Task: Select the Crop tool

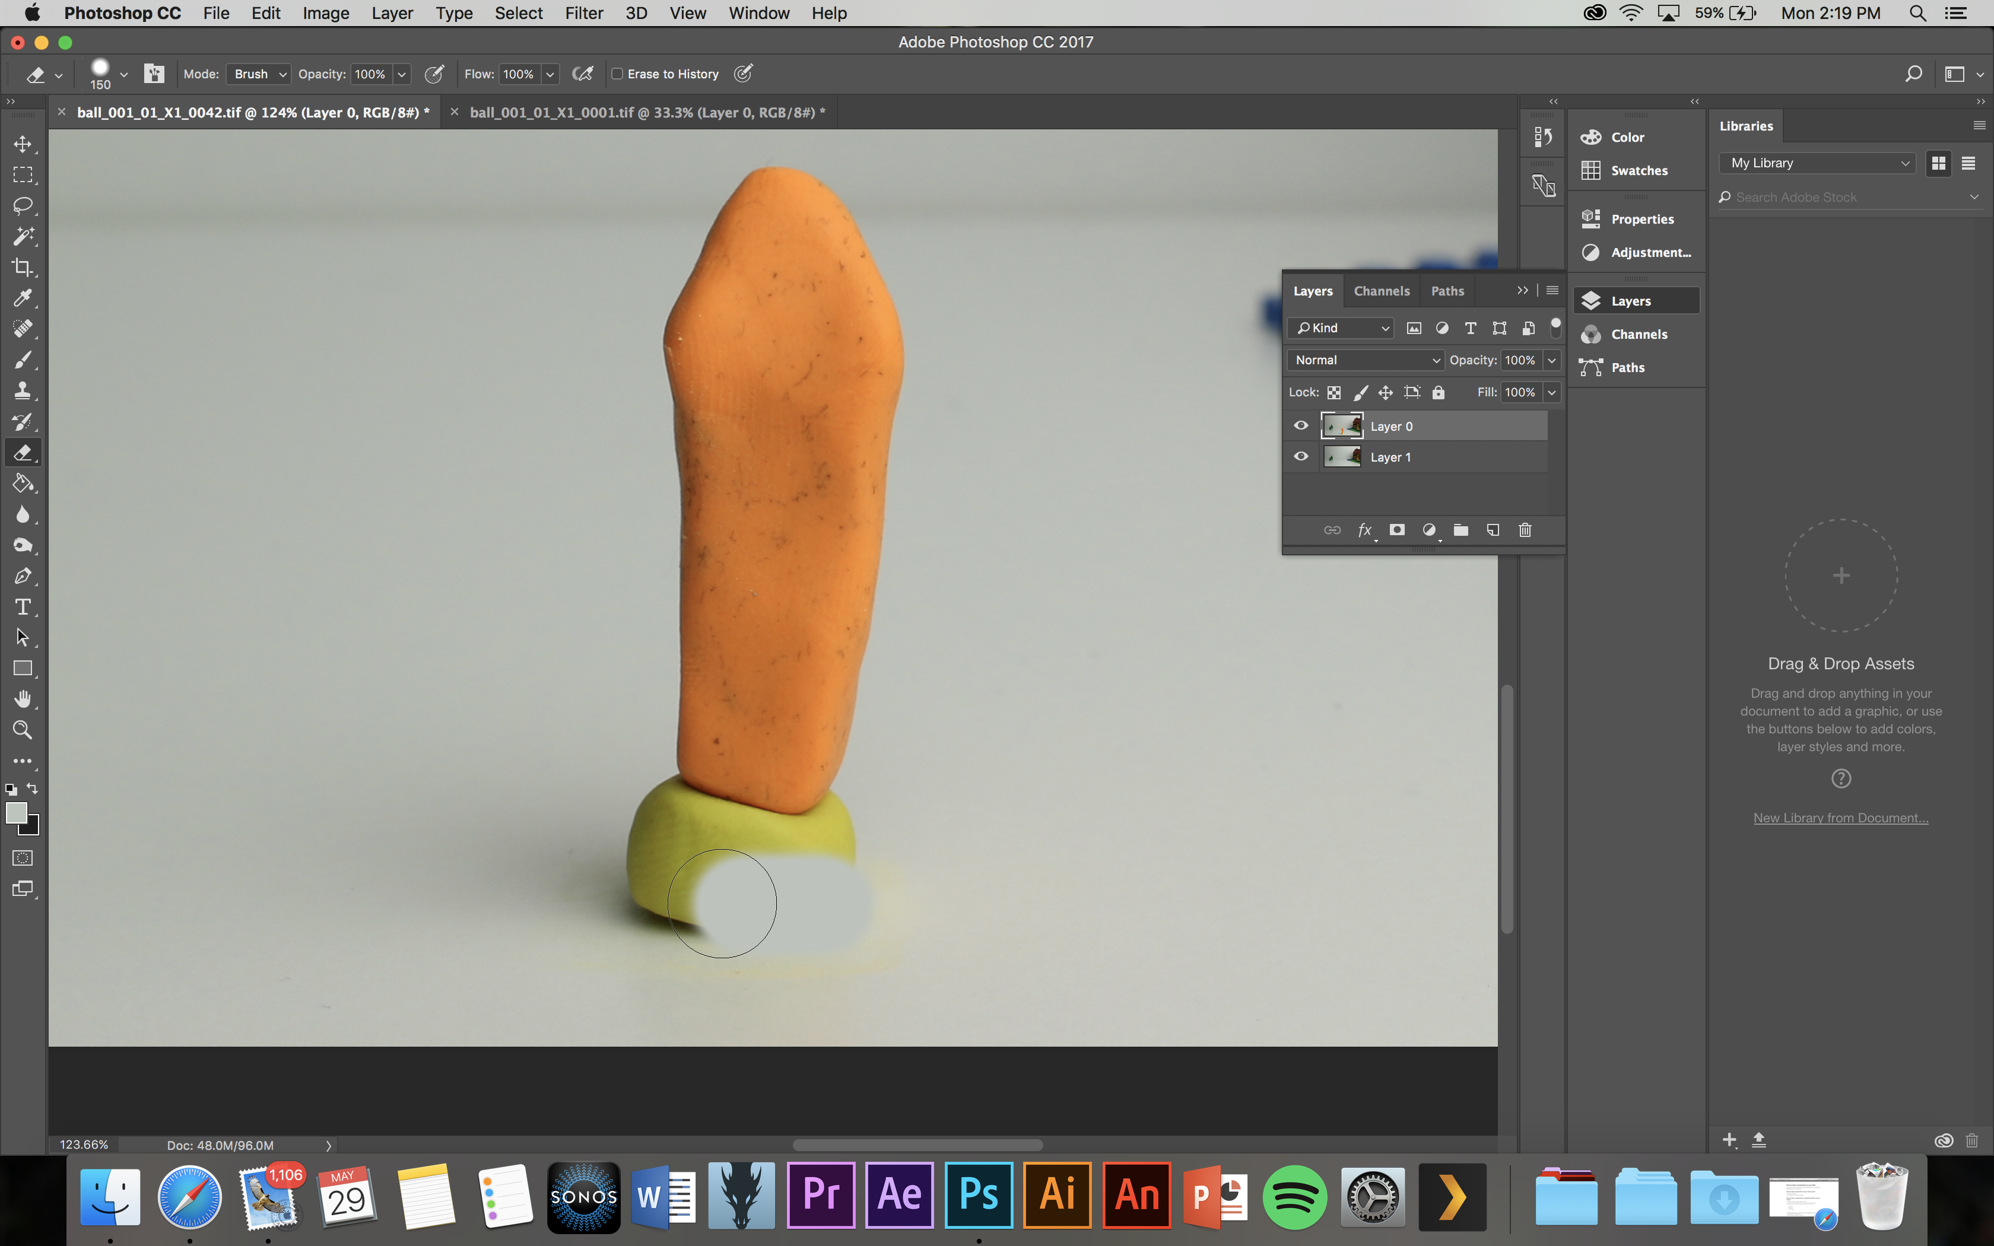Action: (x=22, y=267)
